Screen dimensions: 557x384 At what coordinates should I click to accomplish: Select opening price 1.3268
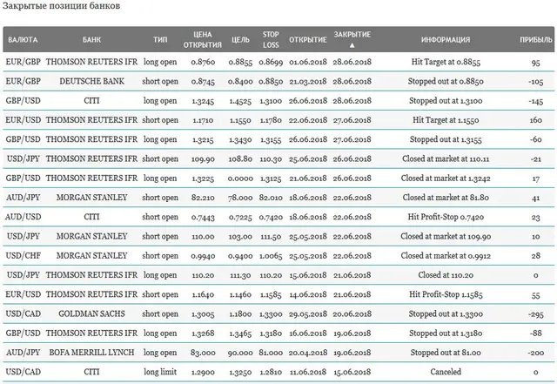point(203,333)
